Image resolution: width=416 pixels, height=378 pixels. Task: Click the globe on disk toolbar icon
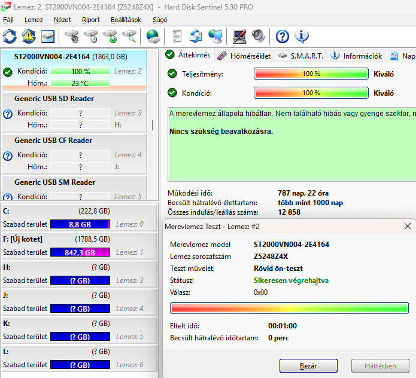pyautogui.click(x=153, y=36)
